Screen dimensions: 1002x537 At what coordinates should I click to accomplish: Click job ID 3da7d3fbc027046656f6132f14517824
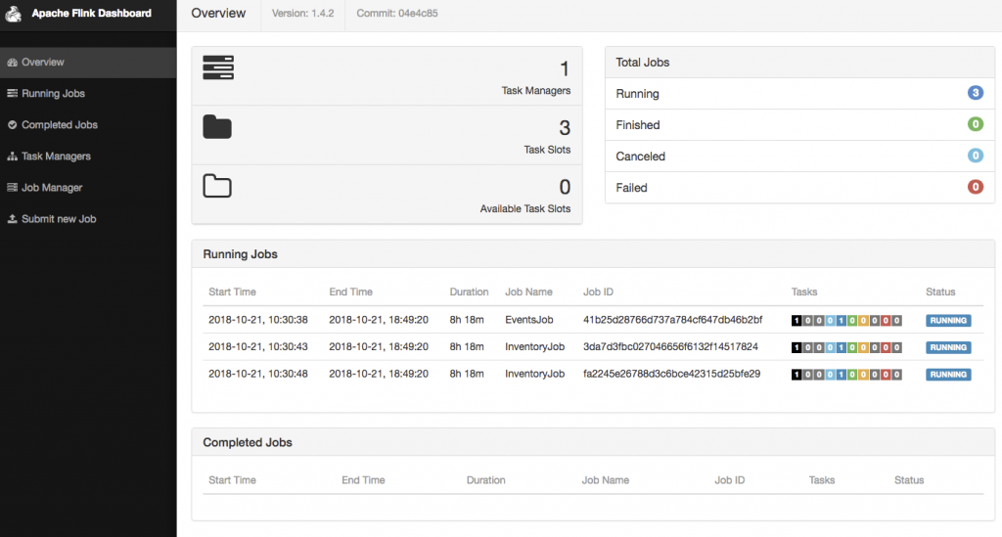[670, 346]
